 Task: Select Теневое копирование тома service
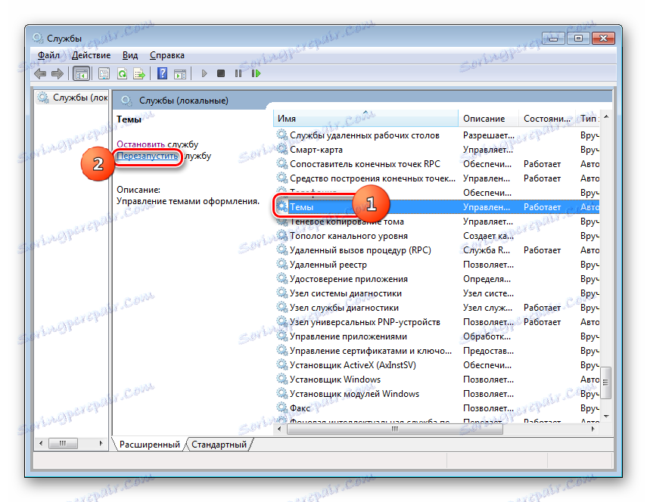(437, 222)
